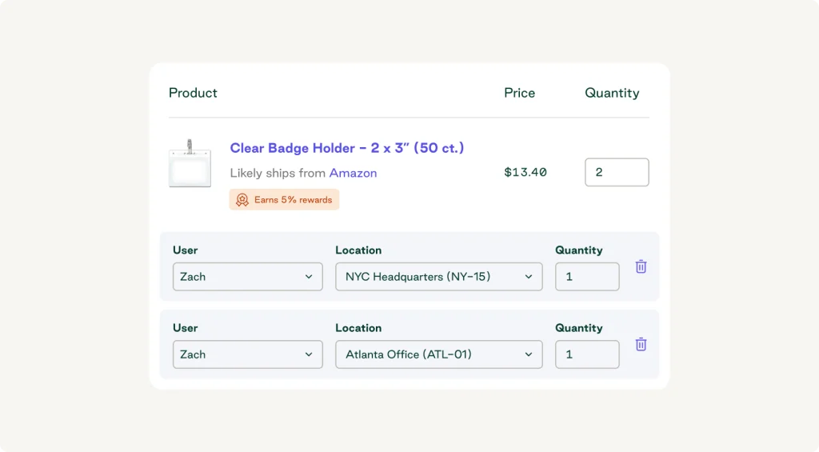Screen dimensions: 819x452
Task: Click the rewards ribbon icon
Action: coord(242,200)
